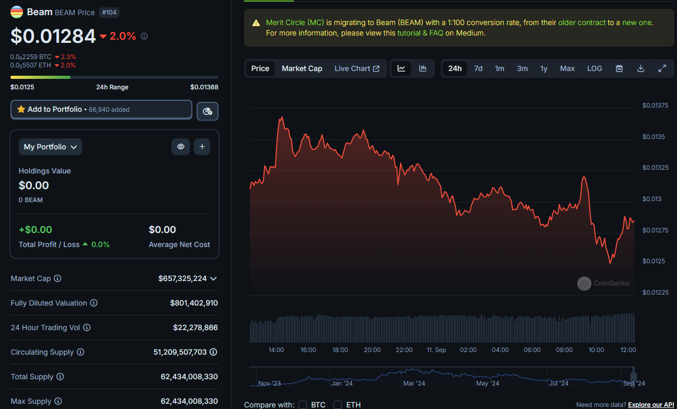Click the ETH price conversion text

pos(31,65)
